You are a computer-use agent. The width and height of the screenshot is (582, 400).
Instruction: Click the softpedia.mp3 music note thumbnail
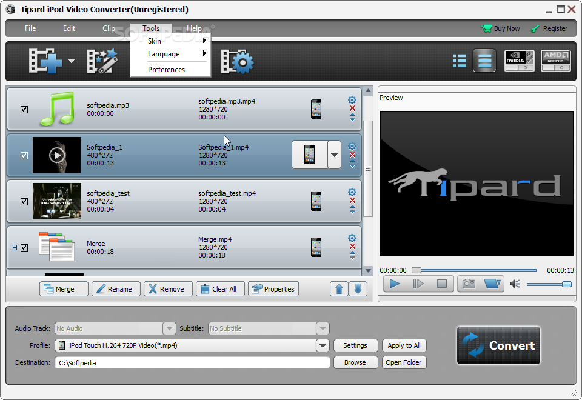(x=58, y=108)
